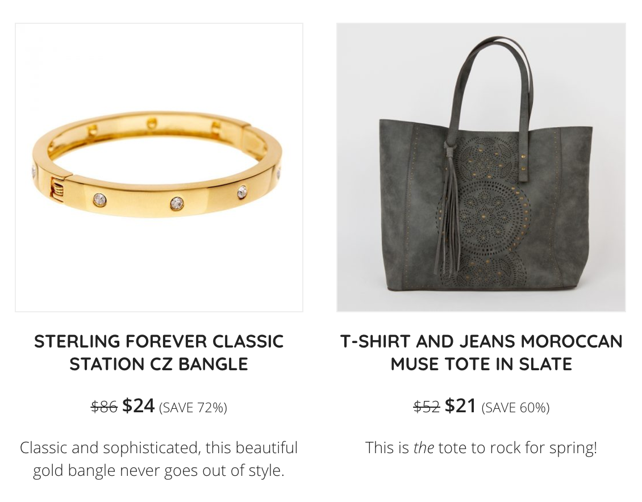
Task: Click the crossed-out $52 original price
Action: tap(427, 407)
